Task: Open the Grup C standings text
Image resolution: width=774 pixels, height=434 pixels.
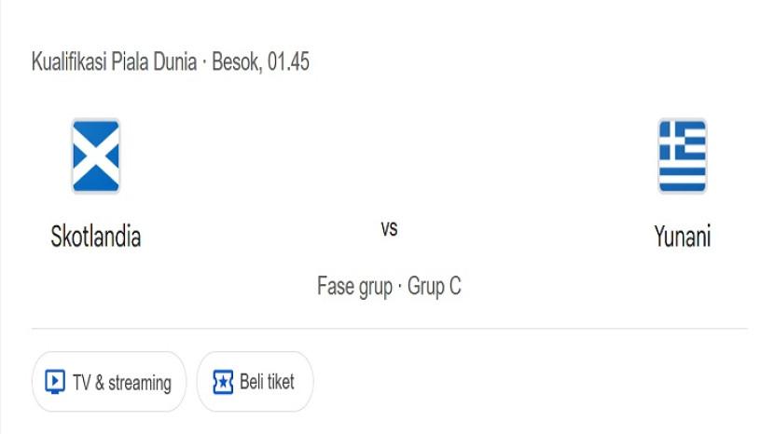Action: (x=435, y=286)
